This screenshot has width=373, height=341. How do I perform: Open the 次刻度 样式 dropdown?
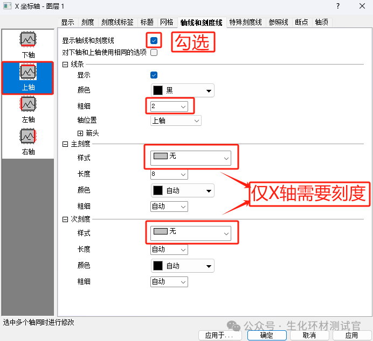(x=191, y=233)
